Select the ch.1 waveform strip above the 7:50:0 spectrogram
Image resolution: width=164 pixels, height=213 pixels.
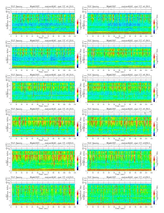click(x=119, y=44)
